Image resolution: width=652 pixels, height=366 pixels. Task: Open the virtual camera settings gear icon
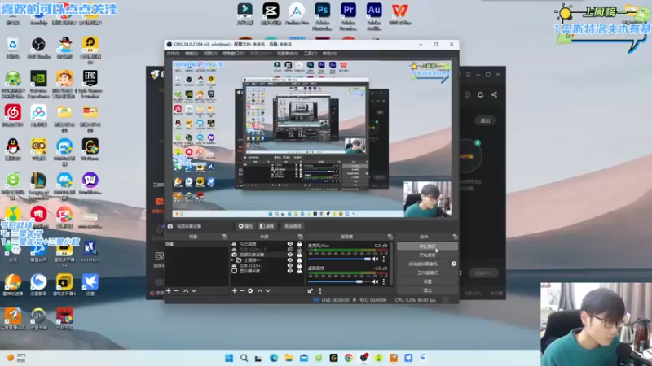(454, 264)
